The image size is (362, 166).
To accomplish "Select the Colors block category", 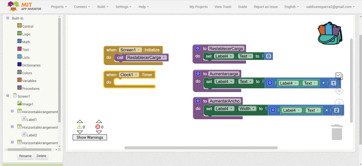I will point(27,73).
